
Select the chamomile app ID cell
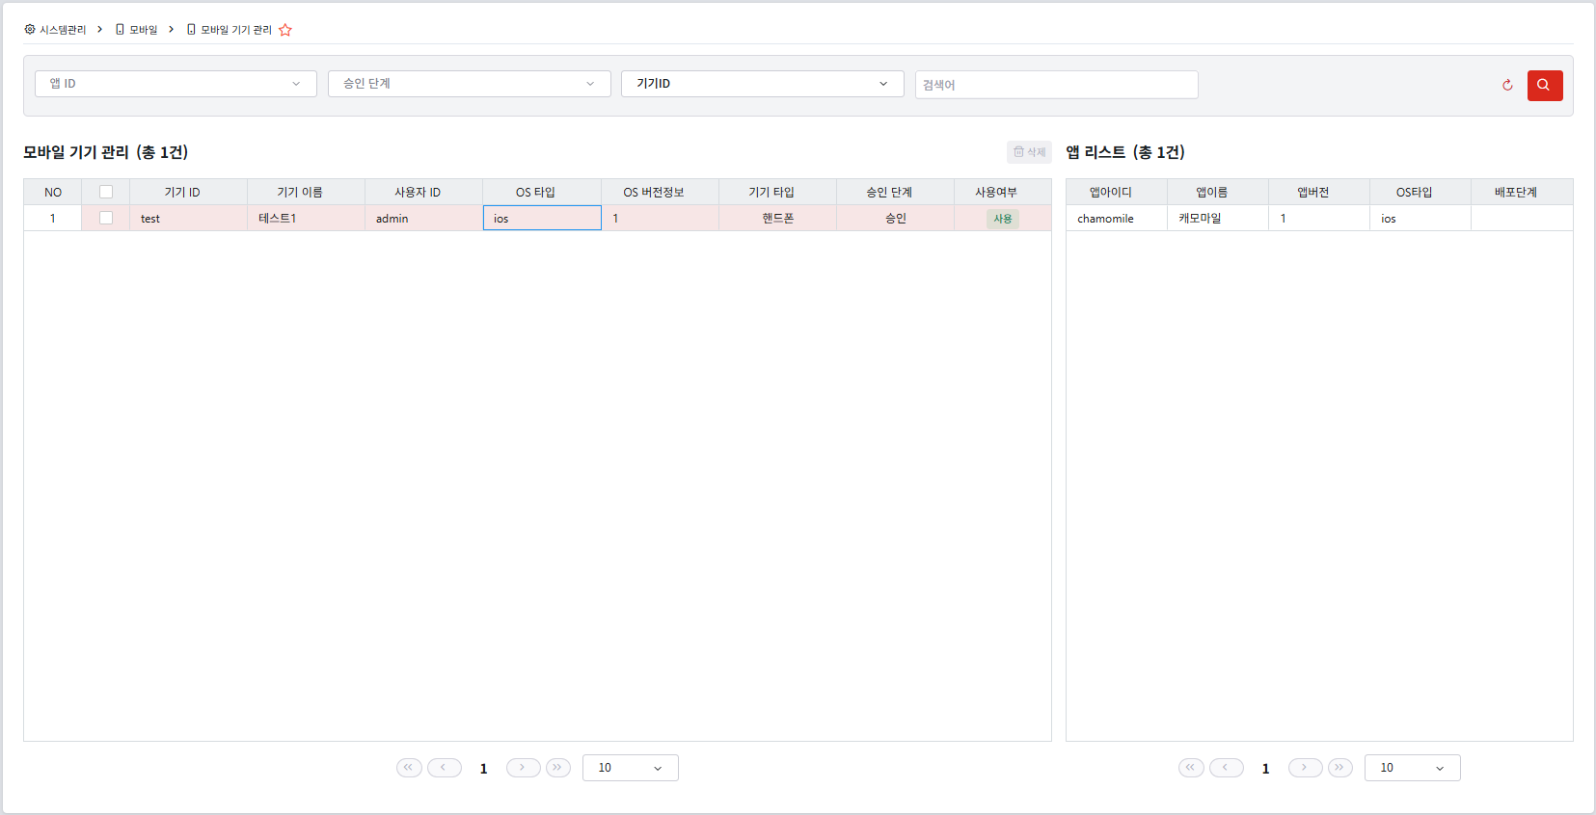[1117, 218]
